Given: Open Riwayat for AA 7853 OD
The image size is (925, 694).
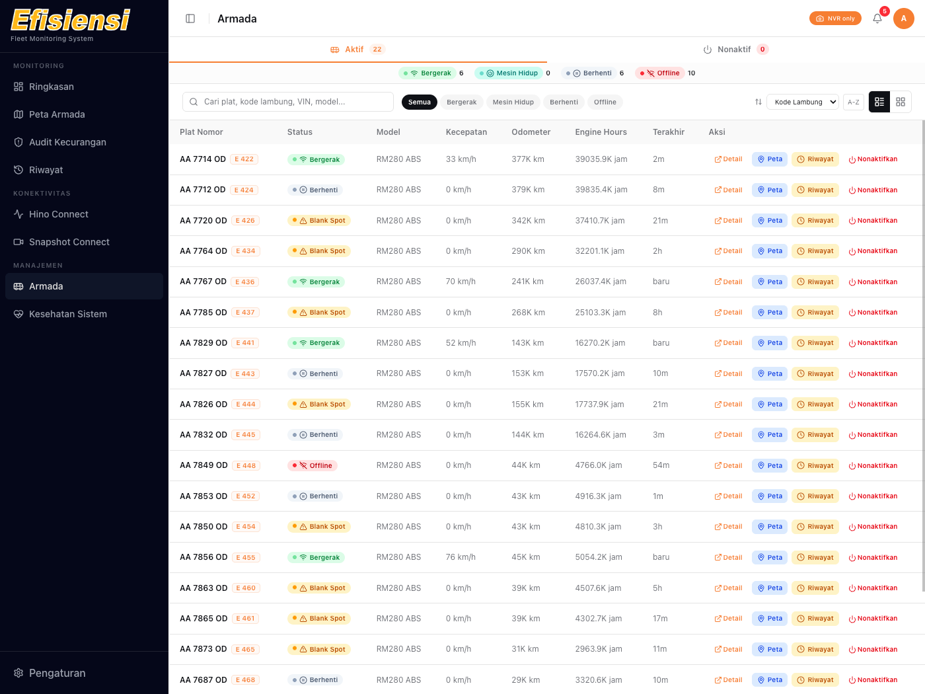Looking at the screenshot, I should (x=815, y=496).
